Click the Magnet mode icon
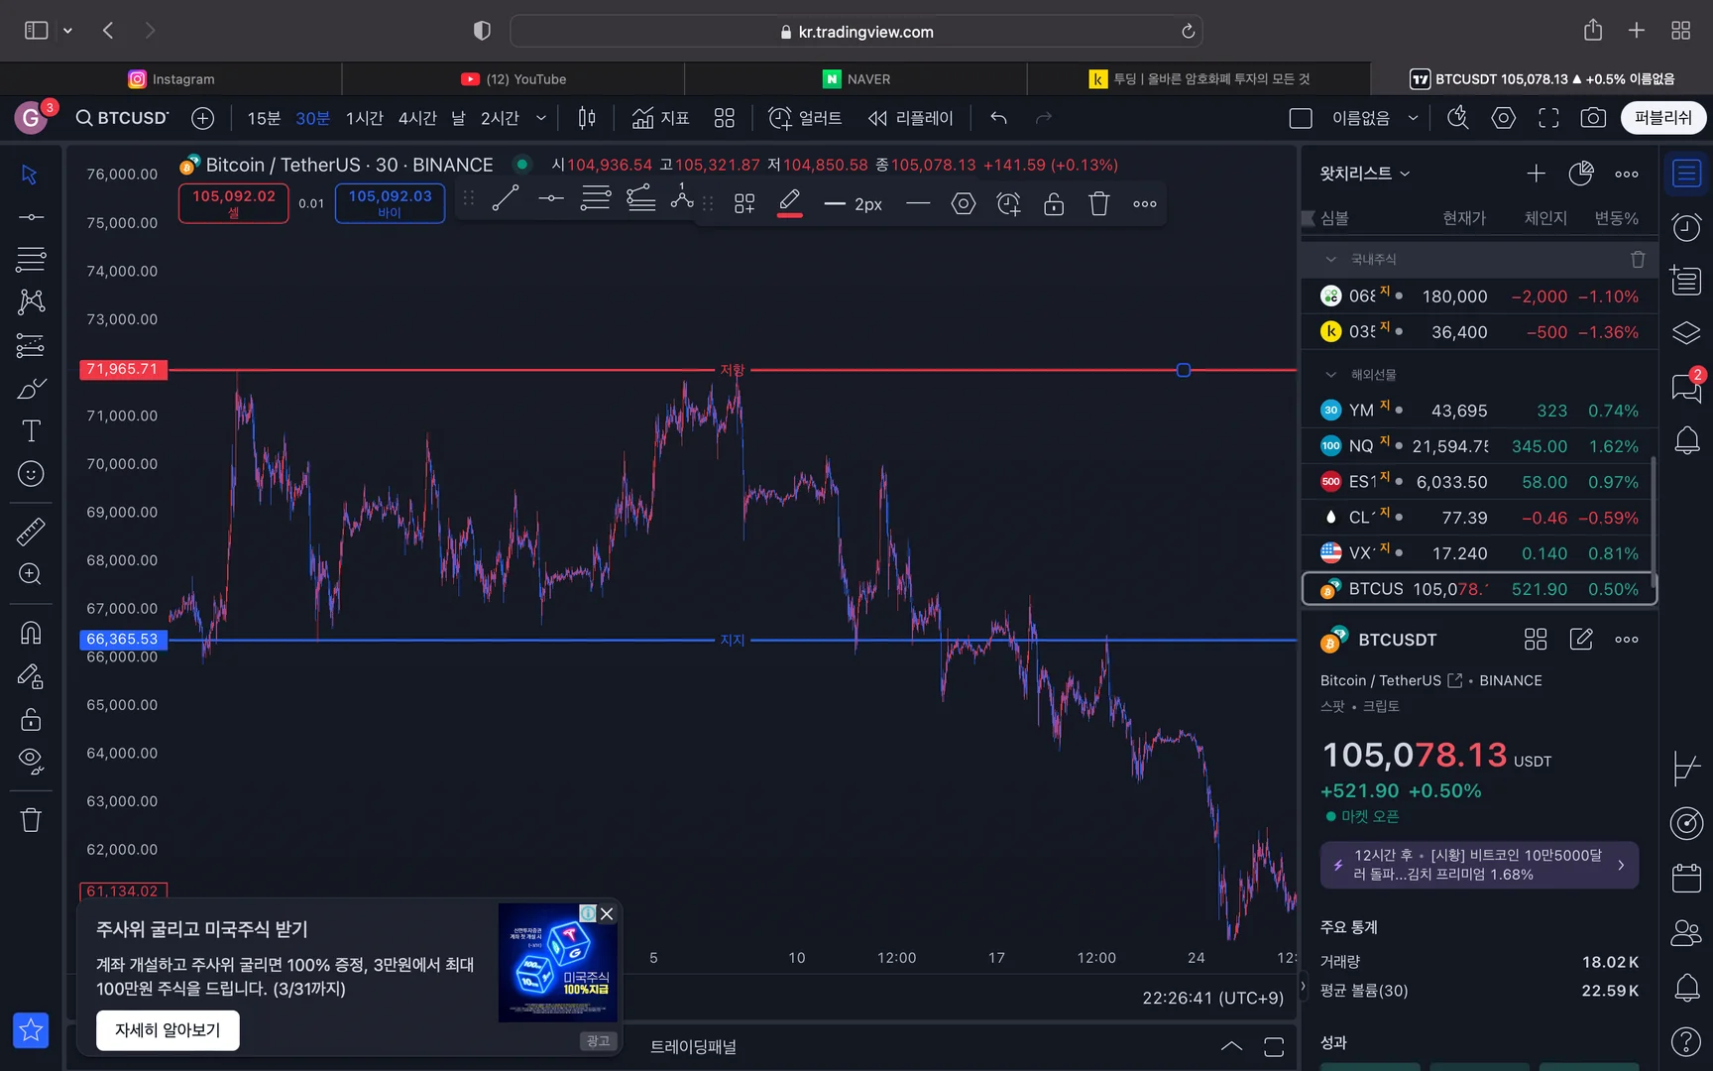The height and width of the screenshot is (1071, 1713). (x=31, y=633)
